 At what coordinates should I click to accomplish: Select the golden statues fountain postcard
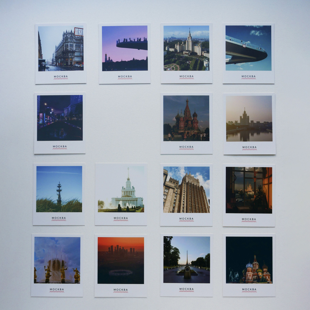pyautogui.click(x=57, y=265)
